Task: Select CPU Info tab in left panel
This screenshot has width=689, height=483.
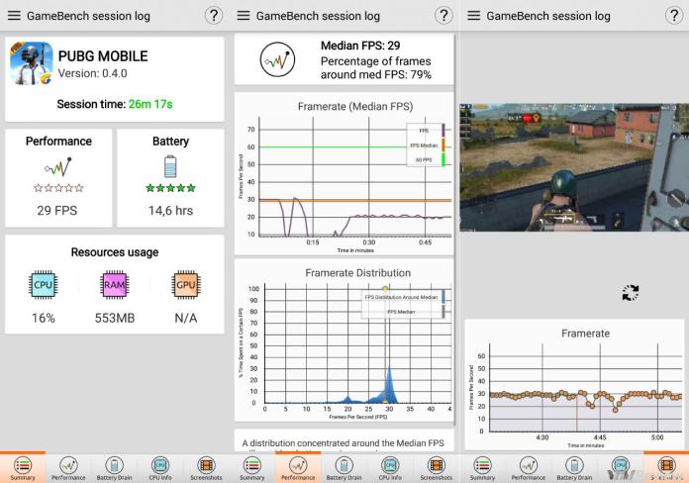Action: (x=160, y=468)
